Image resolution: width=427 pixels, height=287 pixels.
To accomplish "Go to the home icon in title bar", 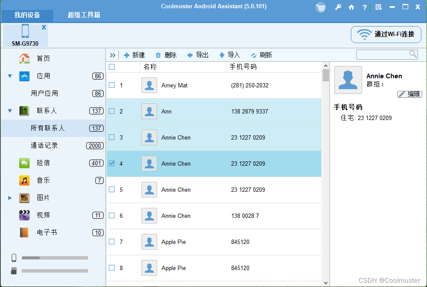I will 352,7.
